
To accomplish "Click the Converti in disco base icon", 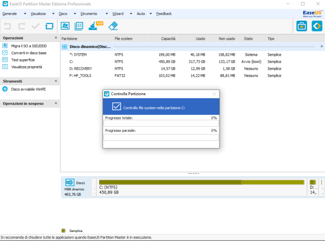I will 5,53.
